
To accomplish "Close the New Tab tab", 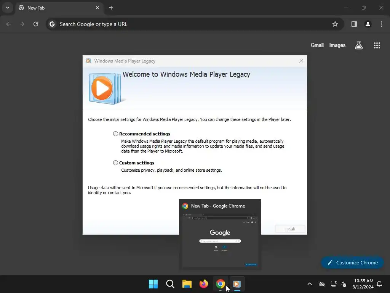I will pos(97,8).
